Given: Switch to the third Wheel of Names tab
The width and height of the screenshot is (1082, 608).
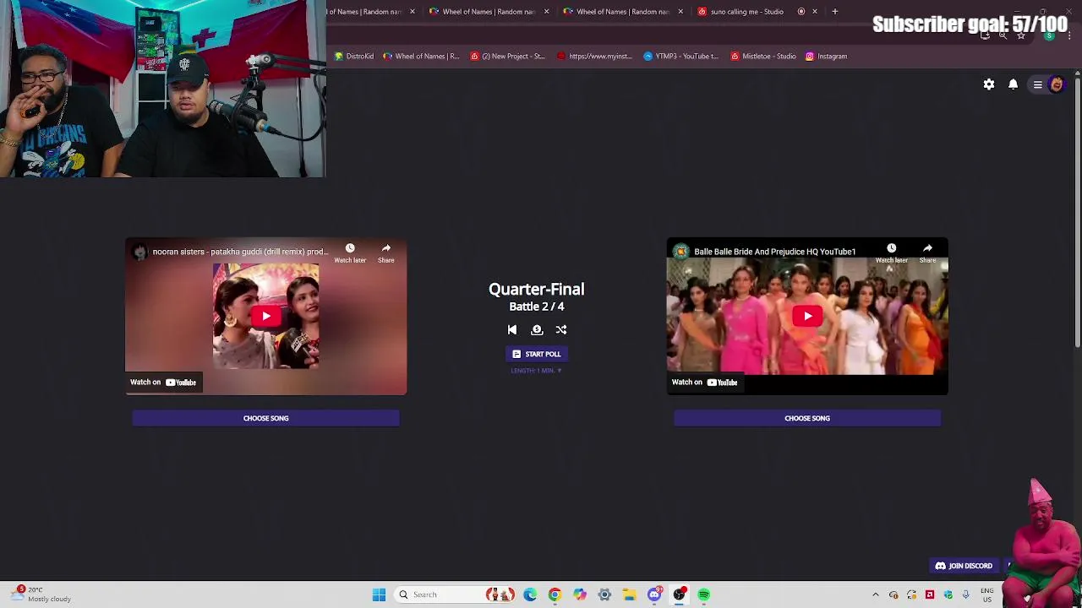Looking at the screenshot, I should [622, 12].
